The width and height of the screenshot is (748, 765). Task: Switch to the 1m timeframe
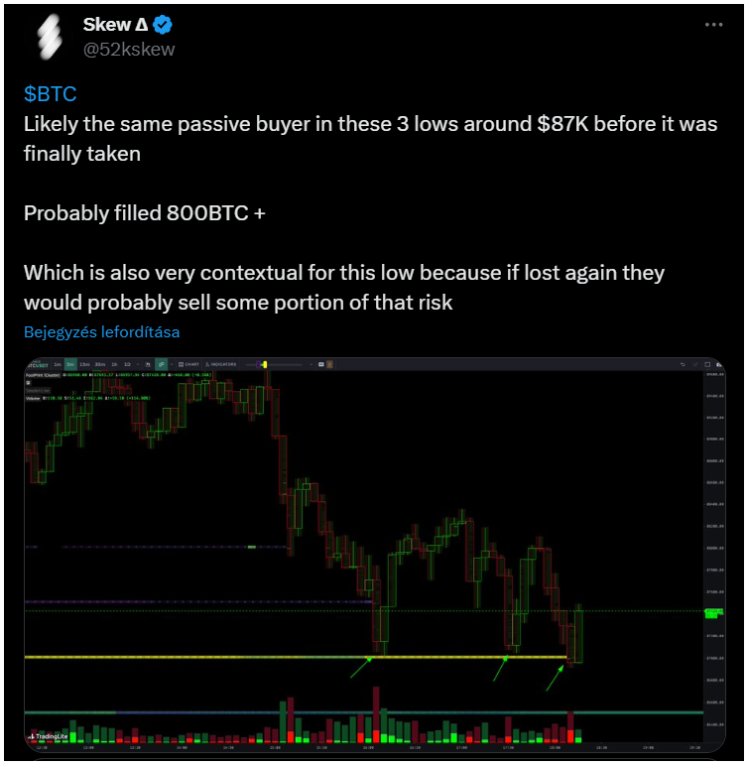(58, 364)
